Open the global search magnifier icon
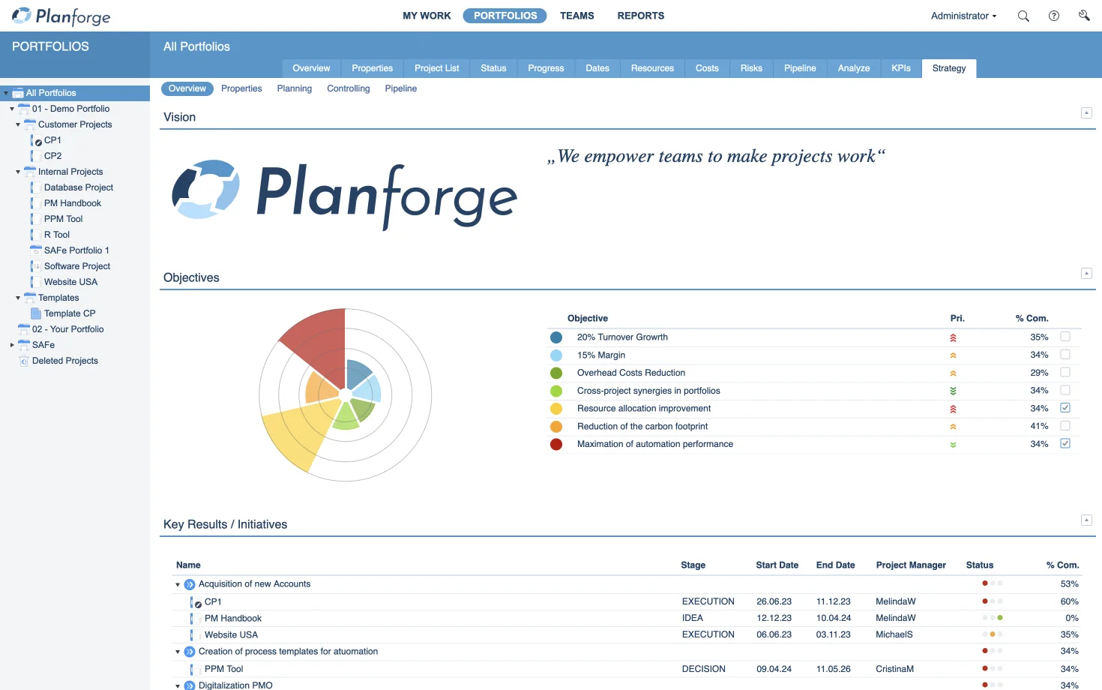The width and height of the screenshot is (1102, 690). pyautogui.click(x=1023, y=15)
